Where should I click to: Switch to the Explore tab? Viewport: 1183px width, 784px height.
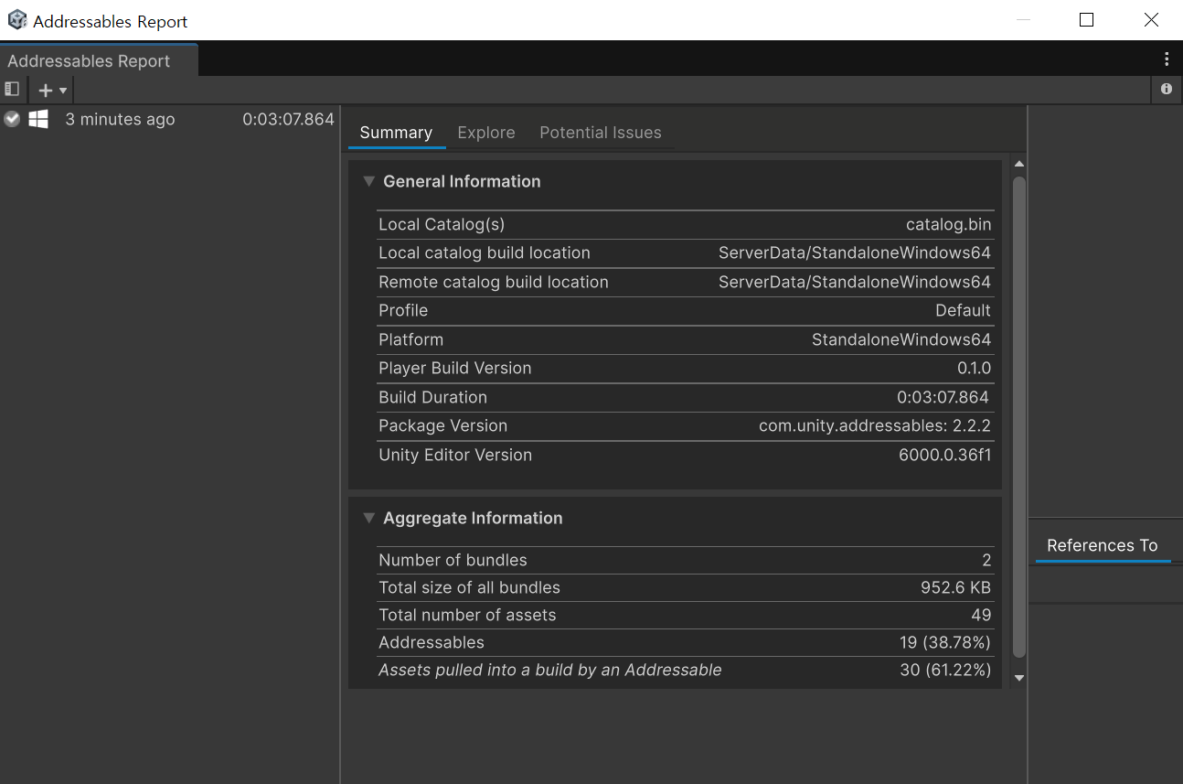[x=486, y=133]
